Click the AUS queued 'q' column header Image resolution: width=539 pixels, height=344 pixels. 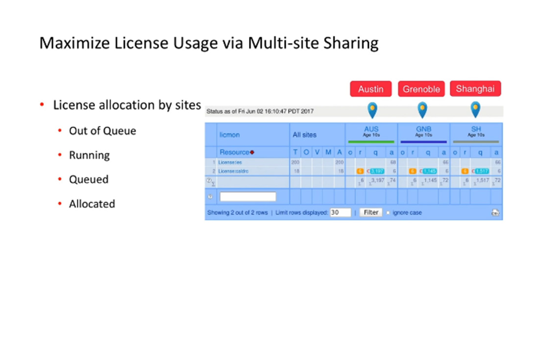coord(375,152)
